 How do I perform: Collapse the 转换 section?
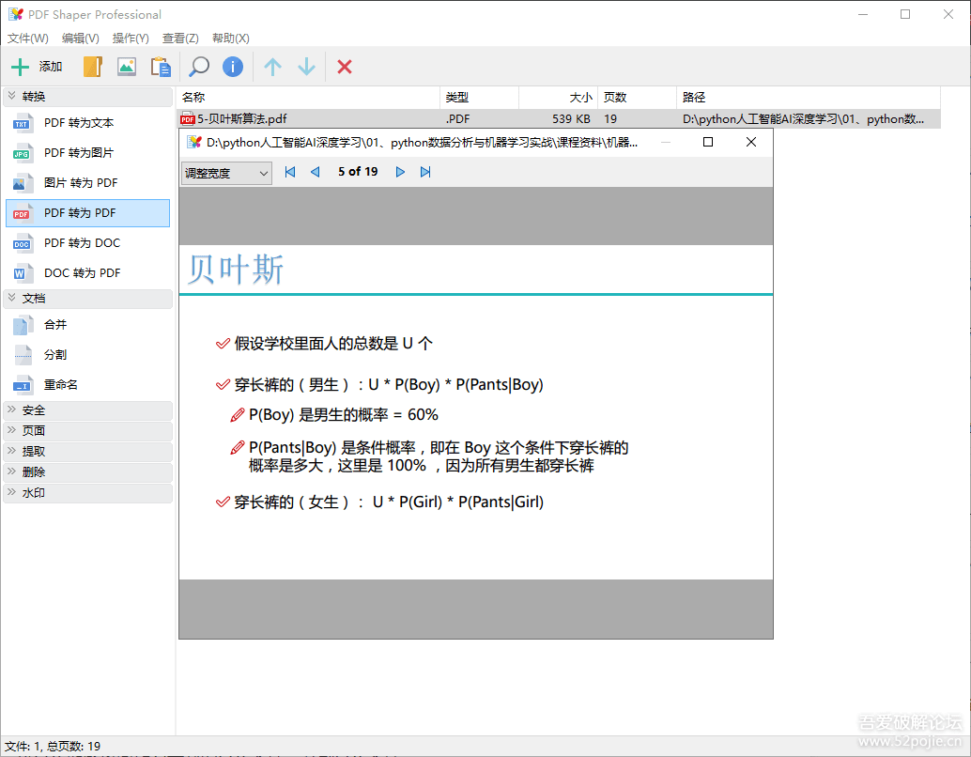pos(88,97)
